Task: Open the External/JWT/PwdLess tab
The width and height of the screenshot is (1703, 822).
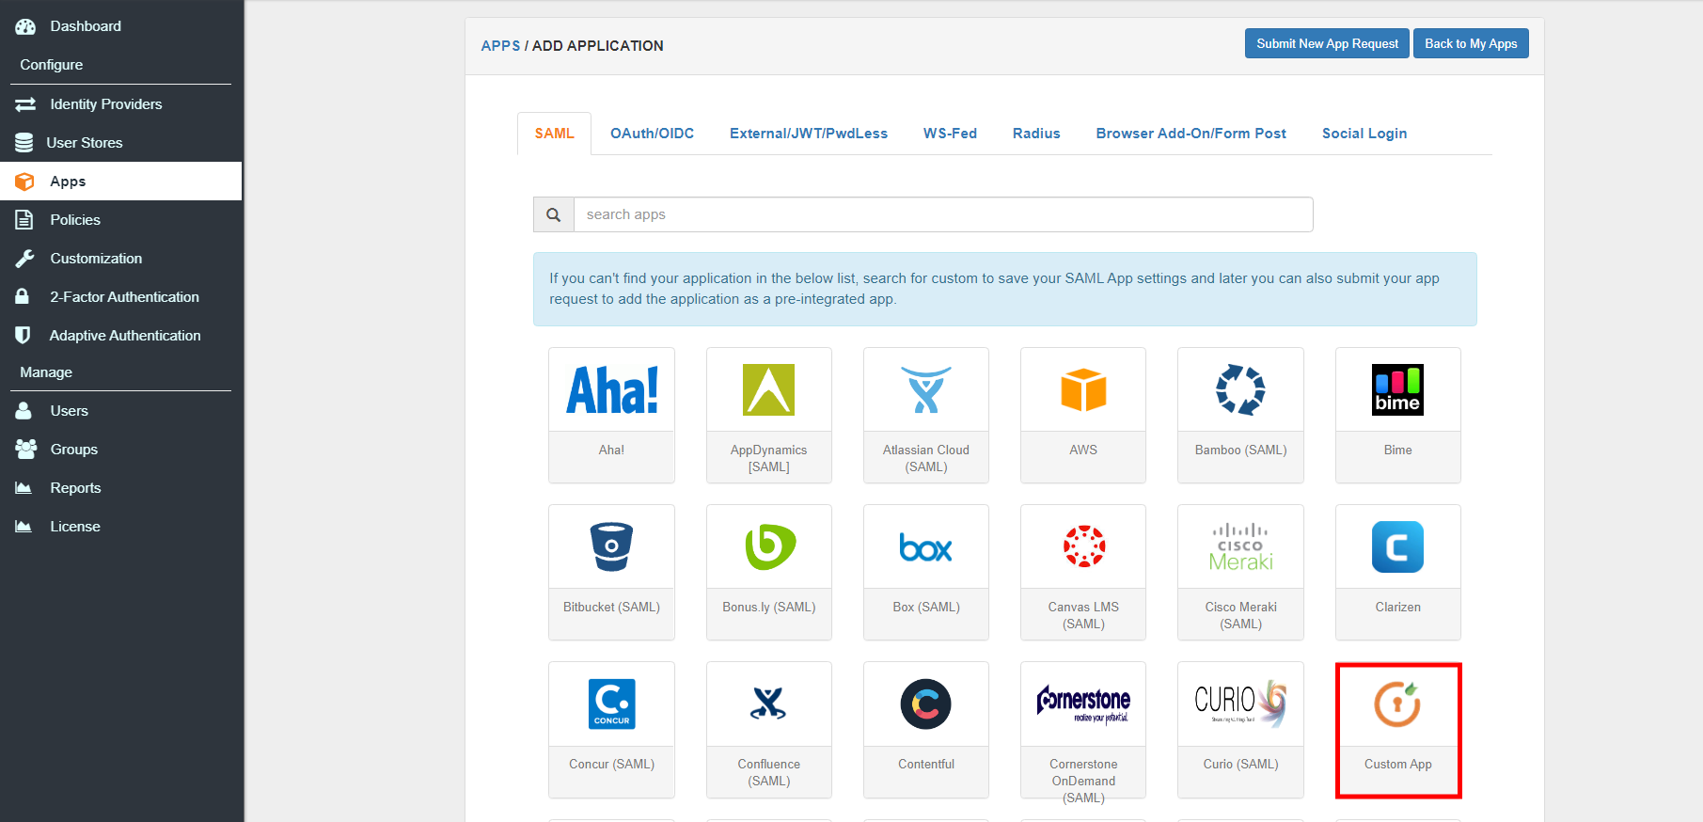Action: (x=809, y=134)
